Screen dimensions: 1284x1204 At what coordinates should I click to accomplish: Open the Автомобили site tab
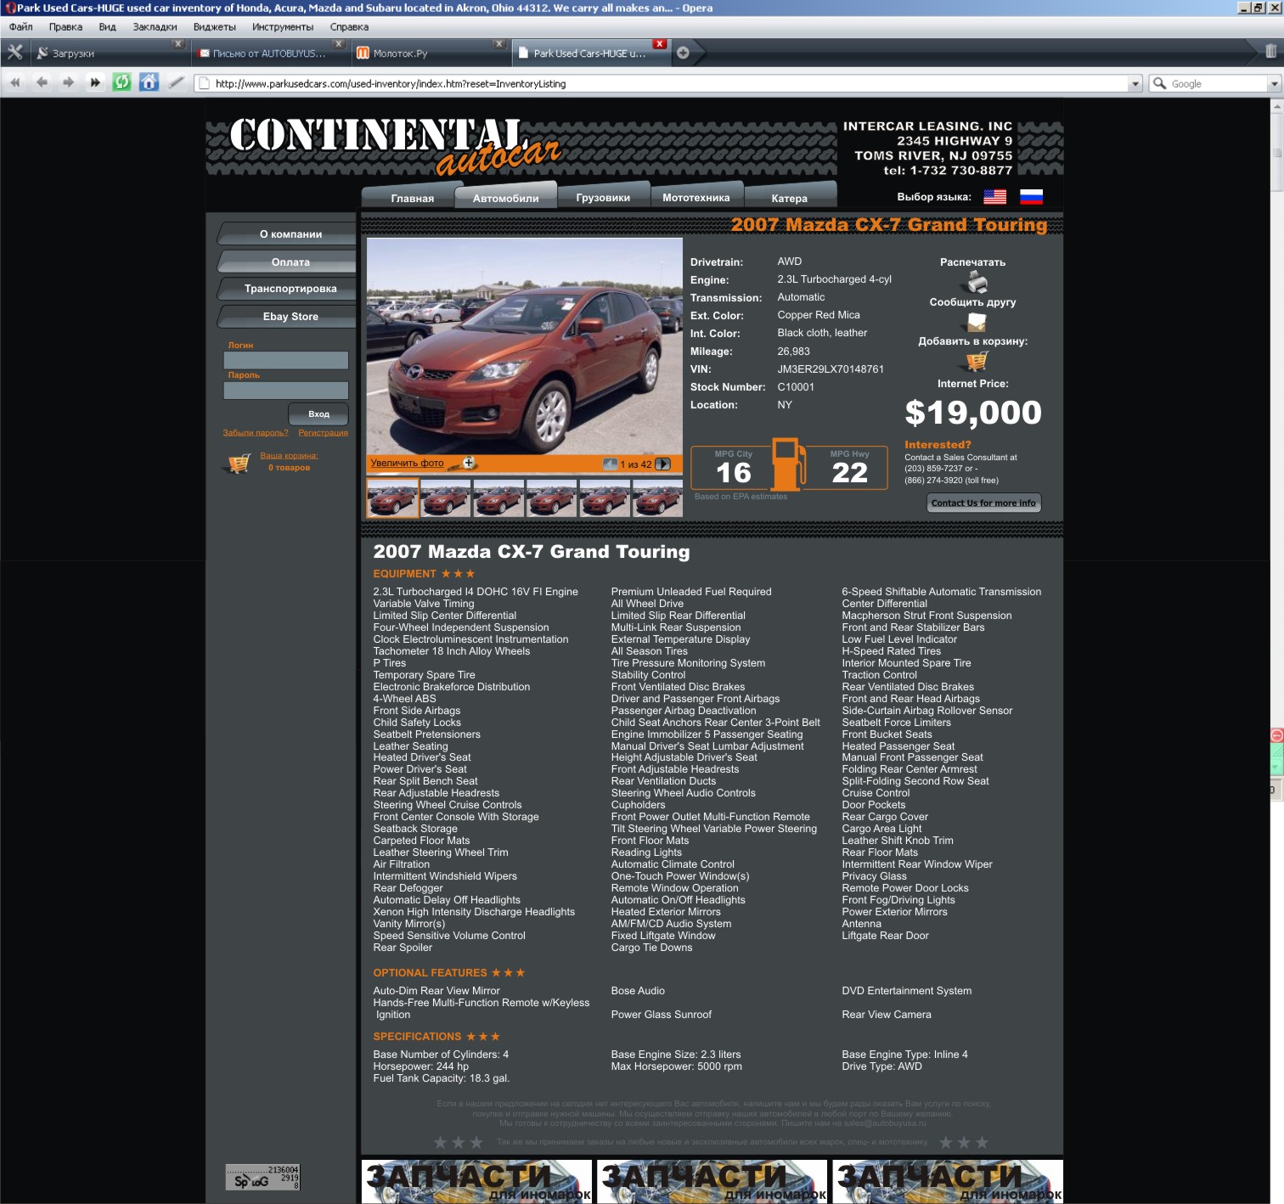point(506,198)
